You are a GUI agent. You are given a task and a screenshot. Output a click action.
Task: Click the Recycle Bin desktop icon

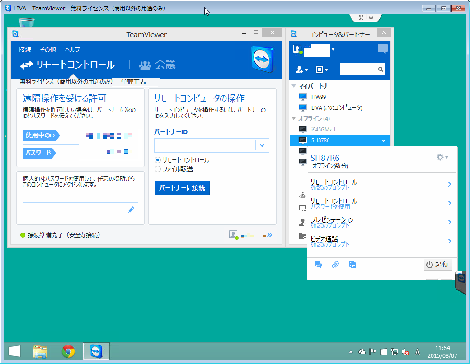(x=26, y=22)
